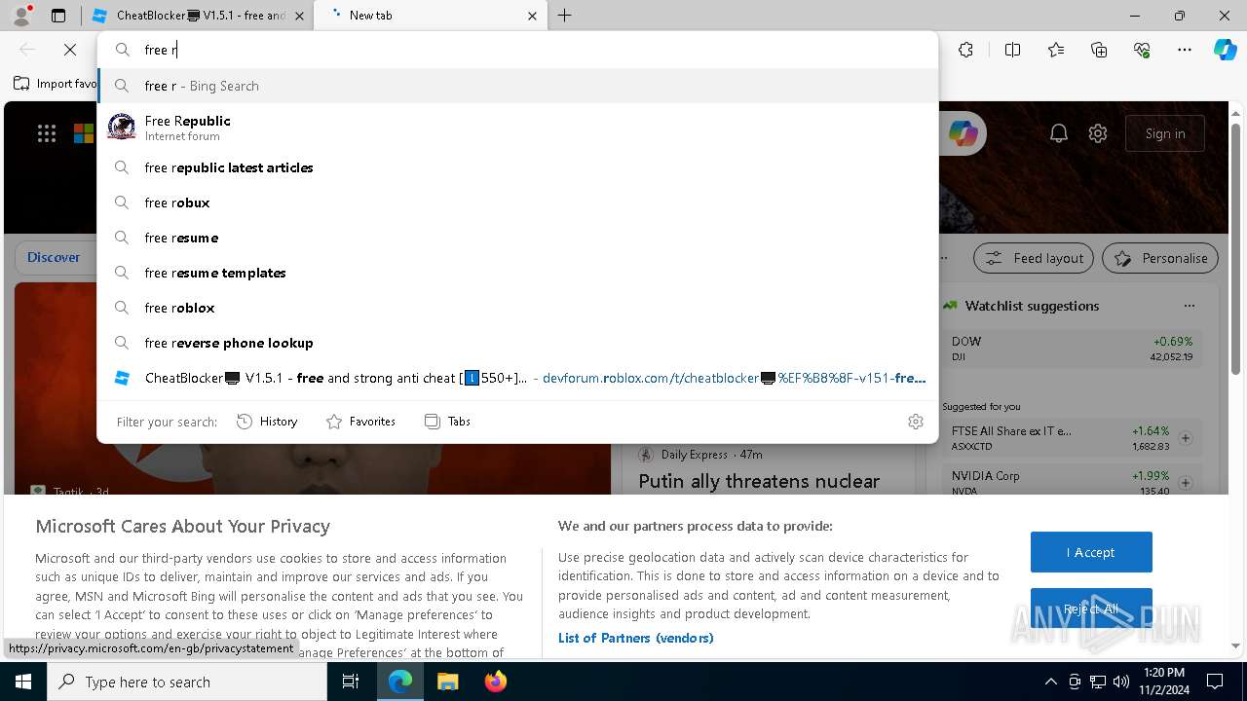Click the Microsoft logo on the new tab page
This screenshot has height=701, width=1247.
pos(83,134)
